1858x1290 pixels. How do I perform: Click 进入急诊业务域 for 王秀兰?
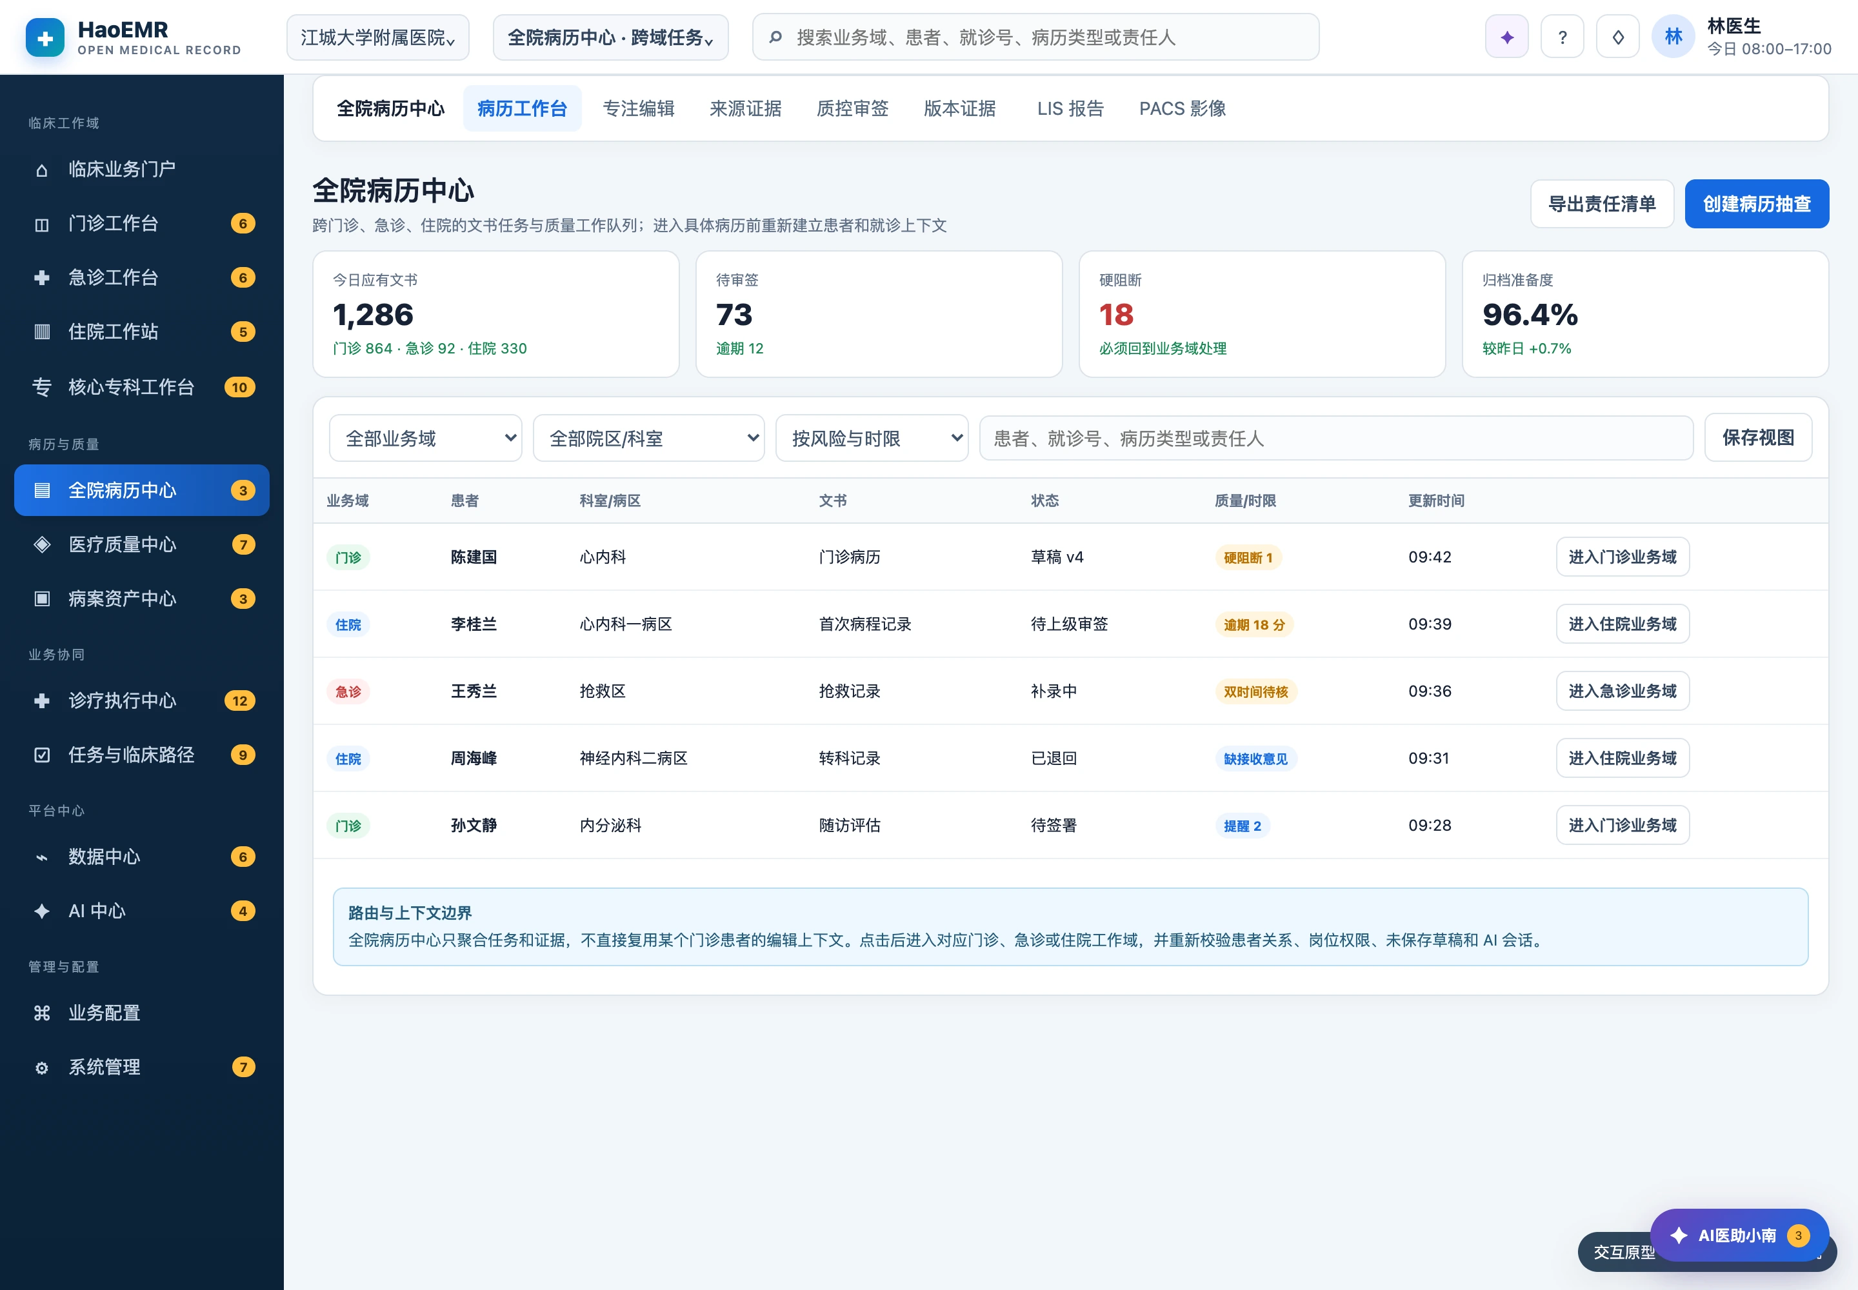[1622, 691]
